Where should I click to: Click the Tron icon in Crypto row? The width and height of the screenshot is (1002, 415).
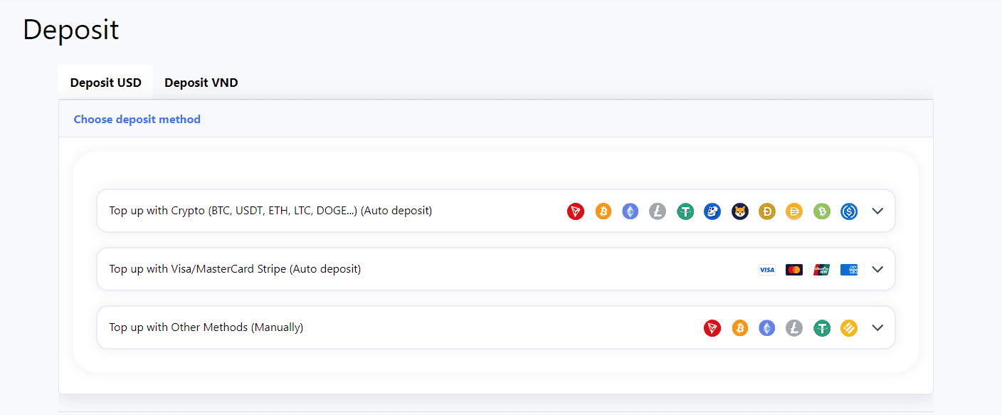[576, 211]
